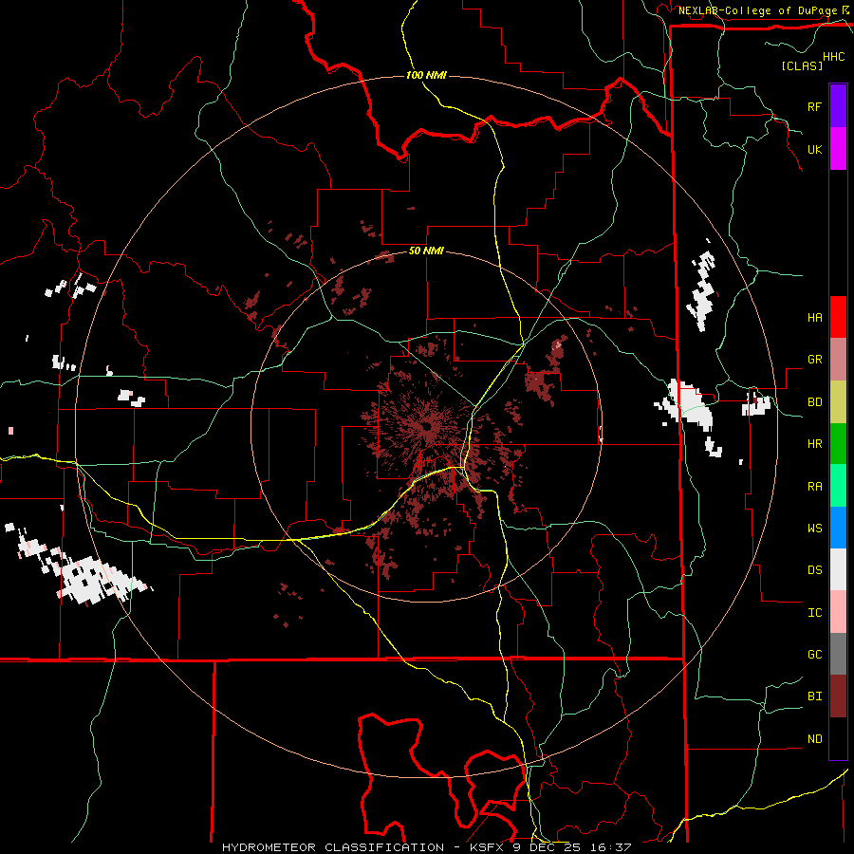Select the light pink IC legend swatch
This screenshot has width=854, height=854.
[x=838, y=612]
